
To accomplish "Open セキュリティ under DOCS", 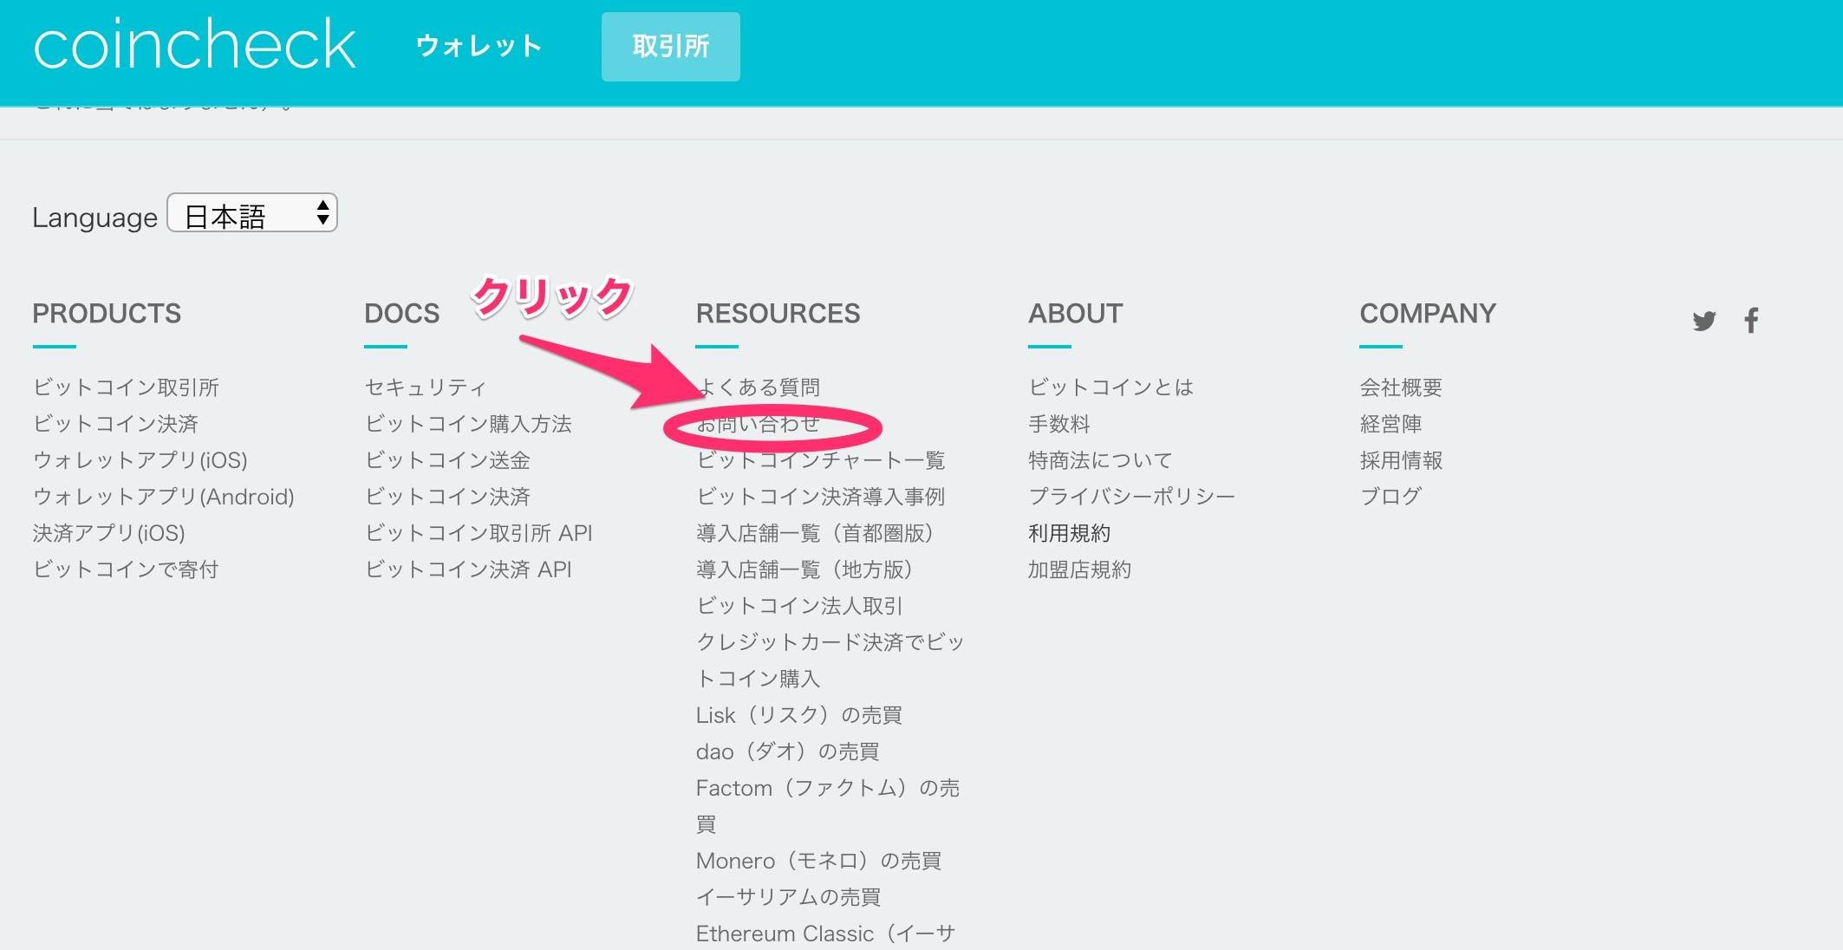I will tap(426, 387).
